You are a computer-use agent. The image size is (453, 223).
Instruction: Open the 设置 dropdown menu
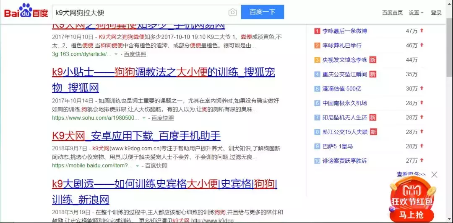pyautogui.click(x=416, y=13)
